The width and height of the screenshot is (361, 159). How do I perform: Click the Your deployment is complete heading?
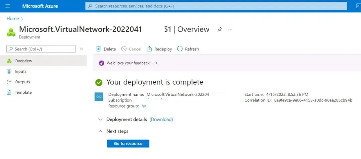[155, 82]
